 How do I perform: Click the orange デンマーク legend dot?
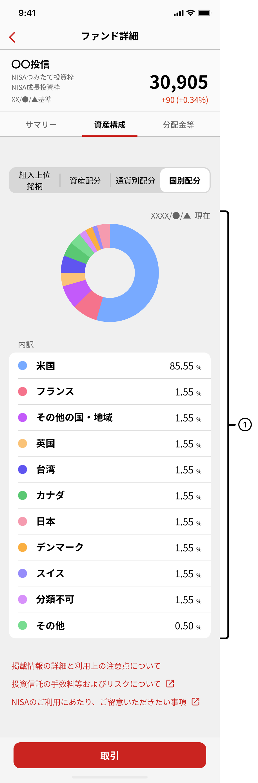pyautogui.click(x=23, y=547)
